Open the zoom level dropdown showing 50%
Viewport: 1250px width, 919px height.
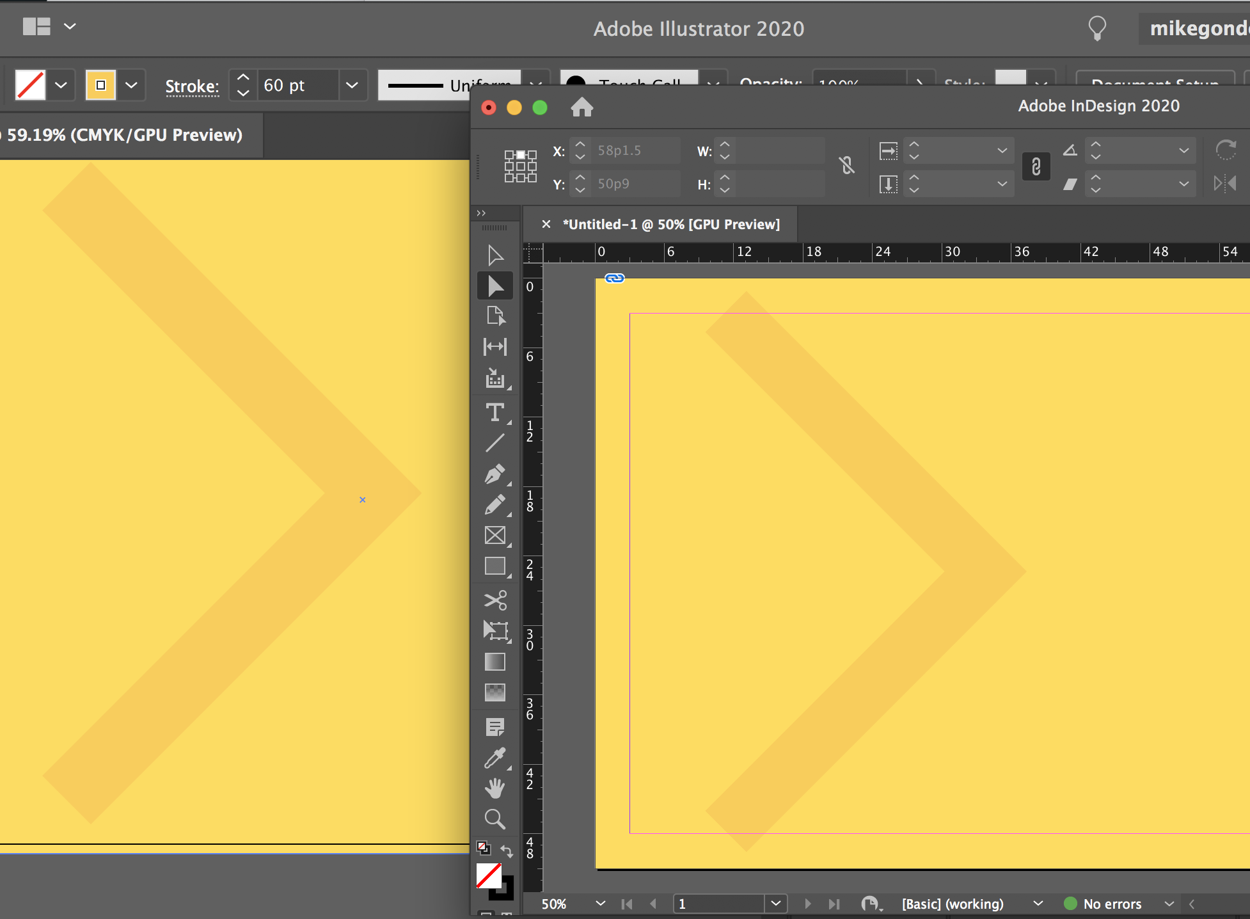coord(599,904)
